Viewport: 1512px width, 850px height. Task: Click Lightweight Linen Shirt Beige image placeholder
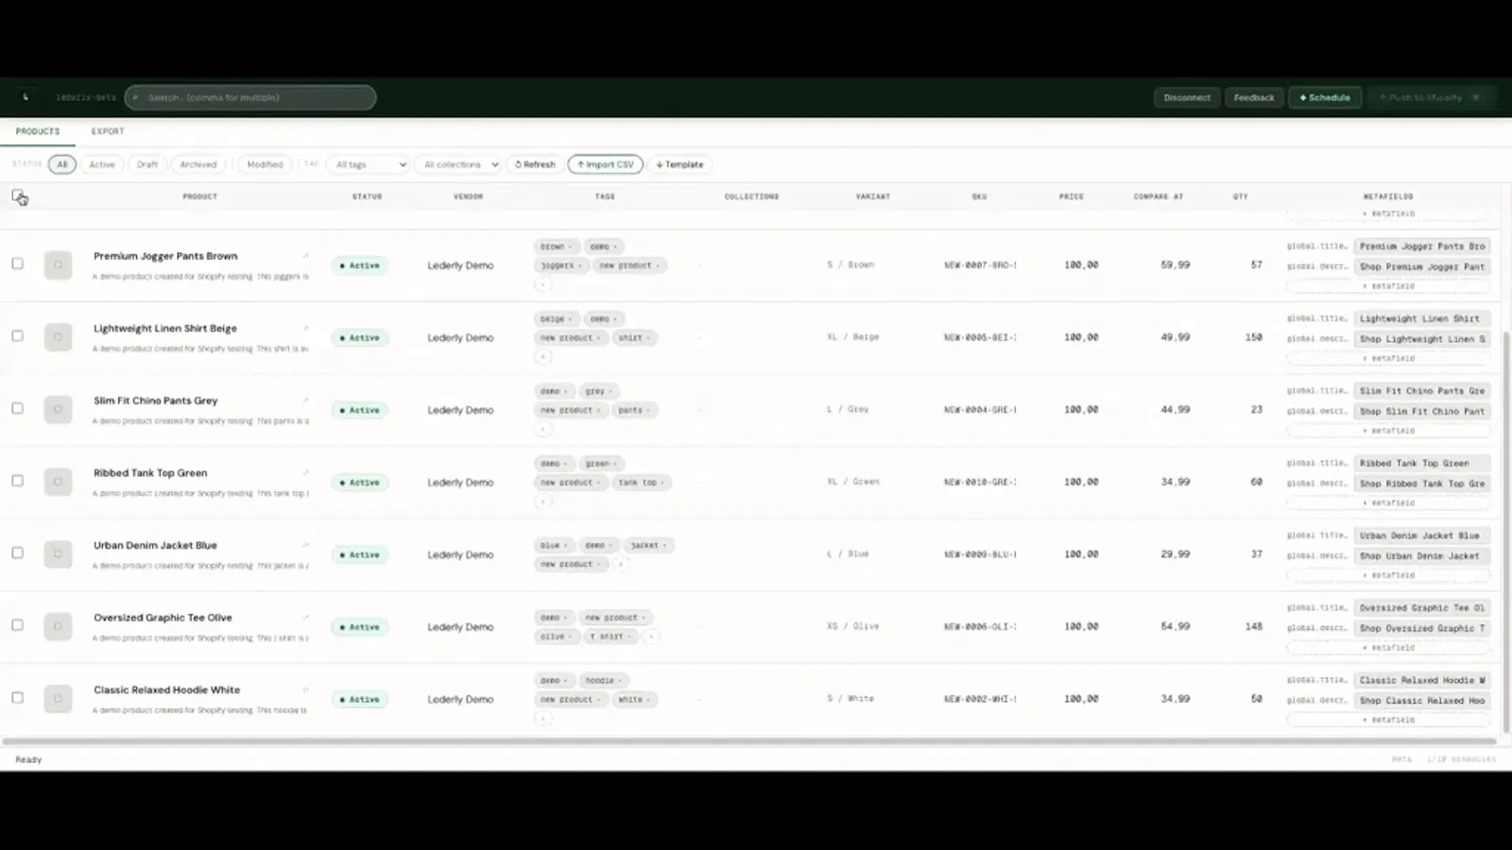[58, 337]
